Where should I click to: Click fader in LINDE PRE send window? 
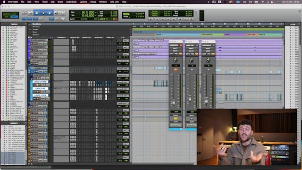[190, 99]
